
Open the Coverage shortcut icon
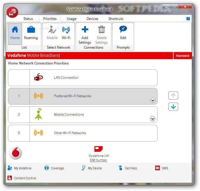click(x=47, y=168)
